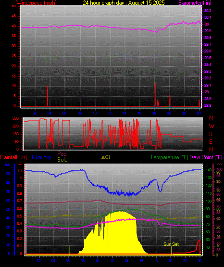Click windspeed axis value "45"
Image resolution: width=224 pixels, height=267 pixels.
(13, 16)
